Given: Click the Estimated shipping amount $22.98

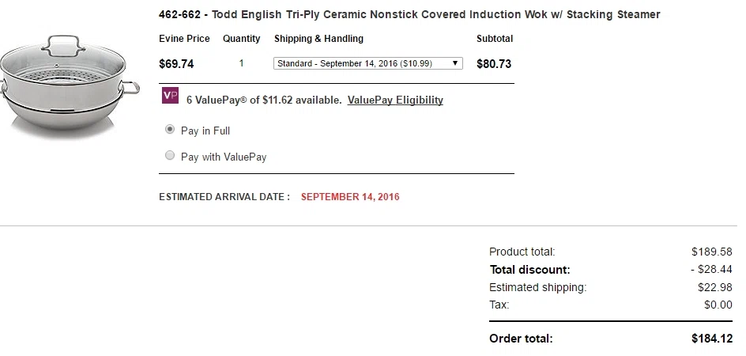Looking at the screenshot, I should [715, 287].
